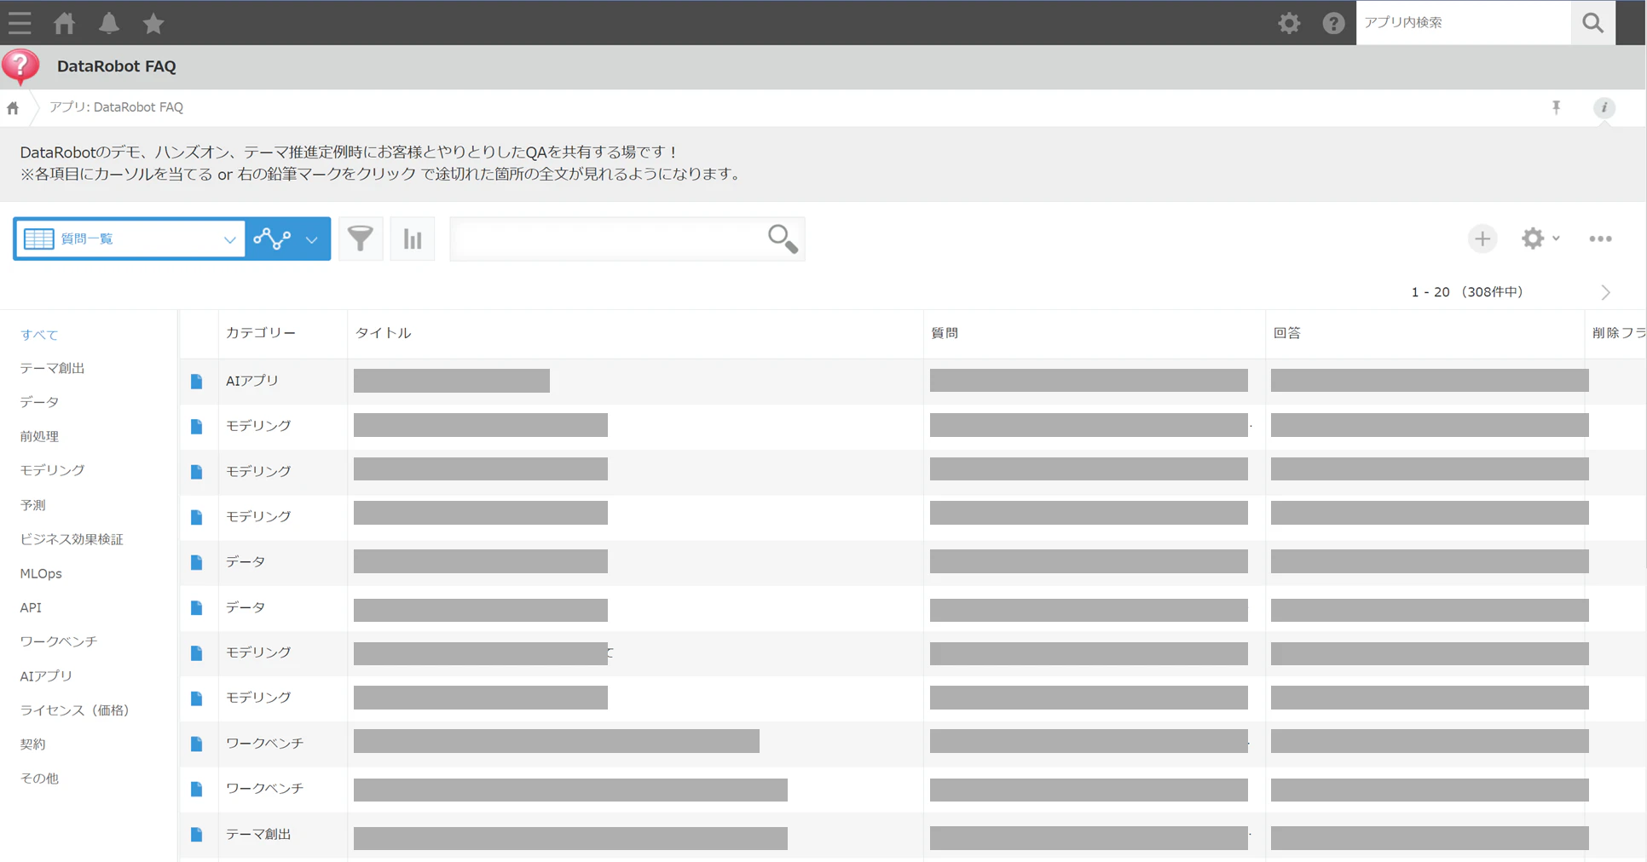Focus the アプリ内検索 search field
The height and width of the screenshot is (862, 1647).
click(x=1463, y=23)
